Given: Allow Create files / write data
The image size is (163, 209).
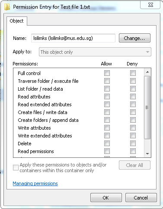Looking at the screenshot, I should 107,112.
